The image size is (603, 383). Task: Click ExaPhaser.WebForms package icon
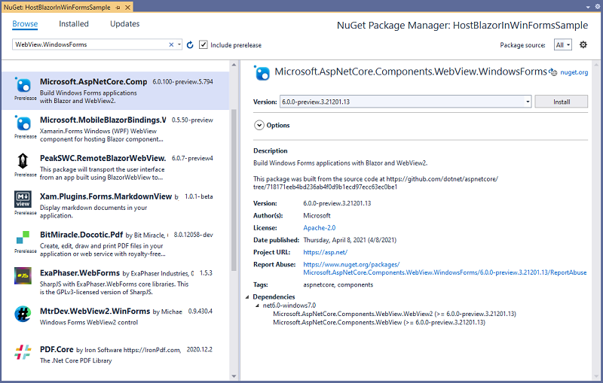23,275
